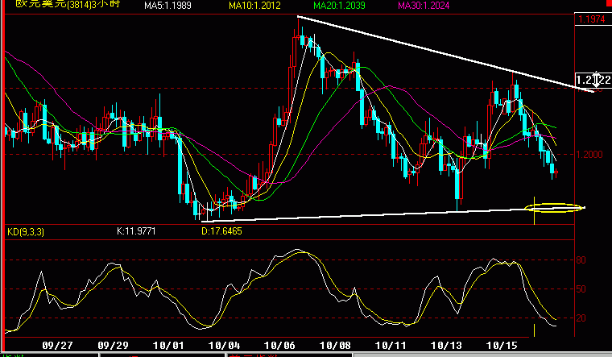
Task: Click the 10/06 date label
Action: [279, 346]
